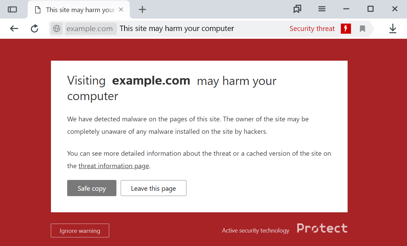Go back with the arrow icon
The width and height of the screenshot is (407, 246).
pos(14,29)
